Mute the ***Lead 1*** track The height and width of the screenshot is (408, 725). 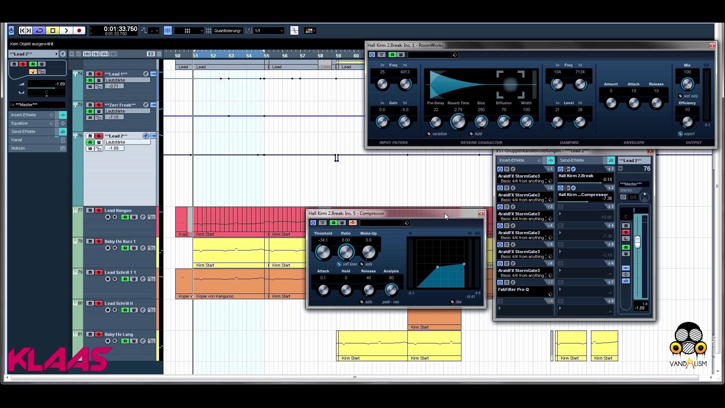(x=90, y=74)
